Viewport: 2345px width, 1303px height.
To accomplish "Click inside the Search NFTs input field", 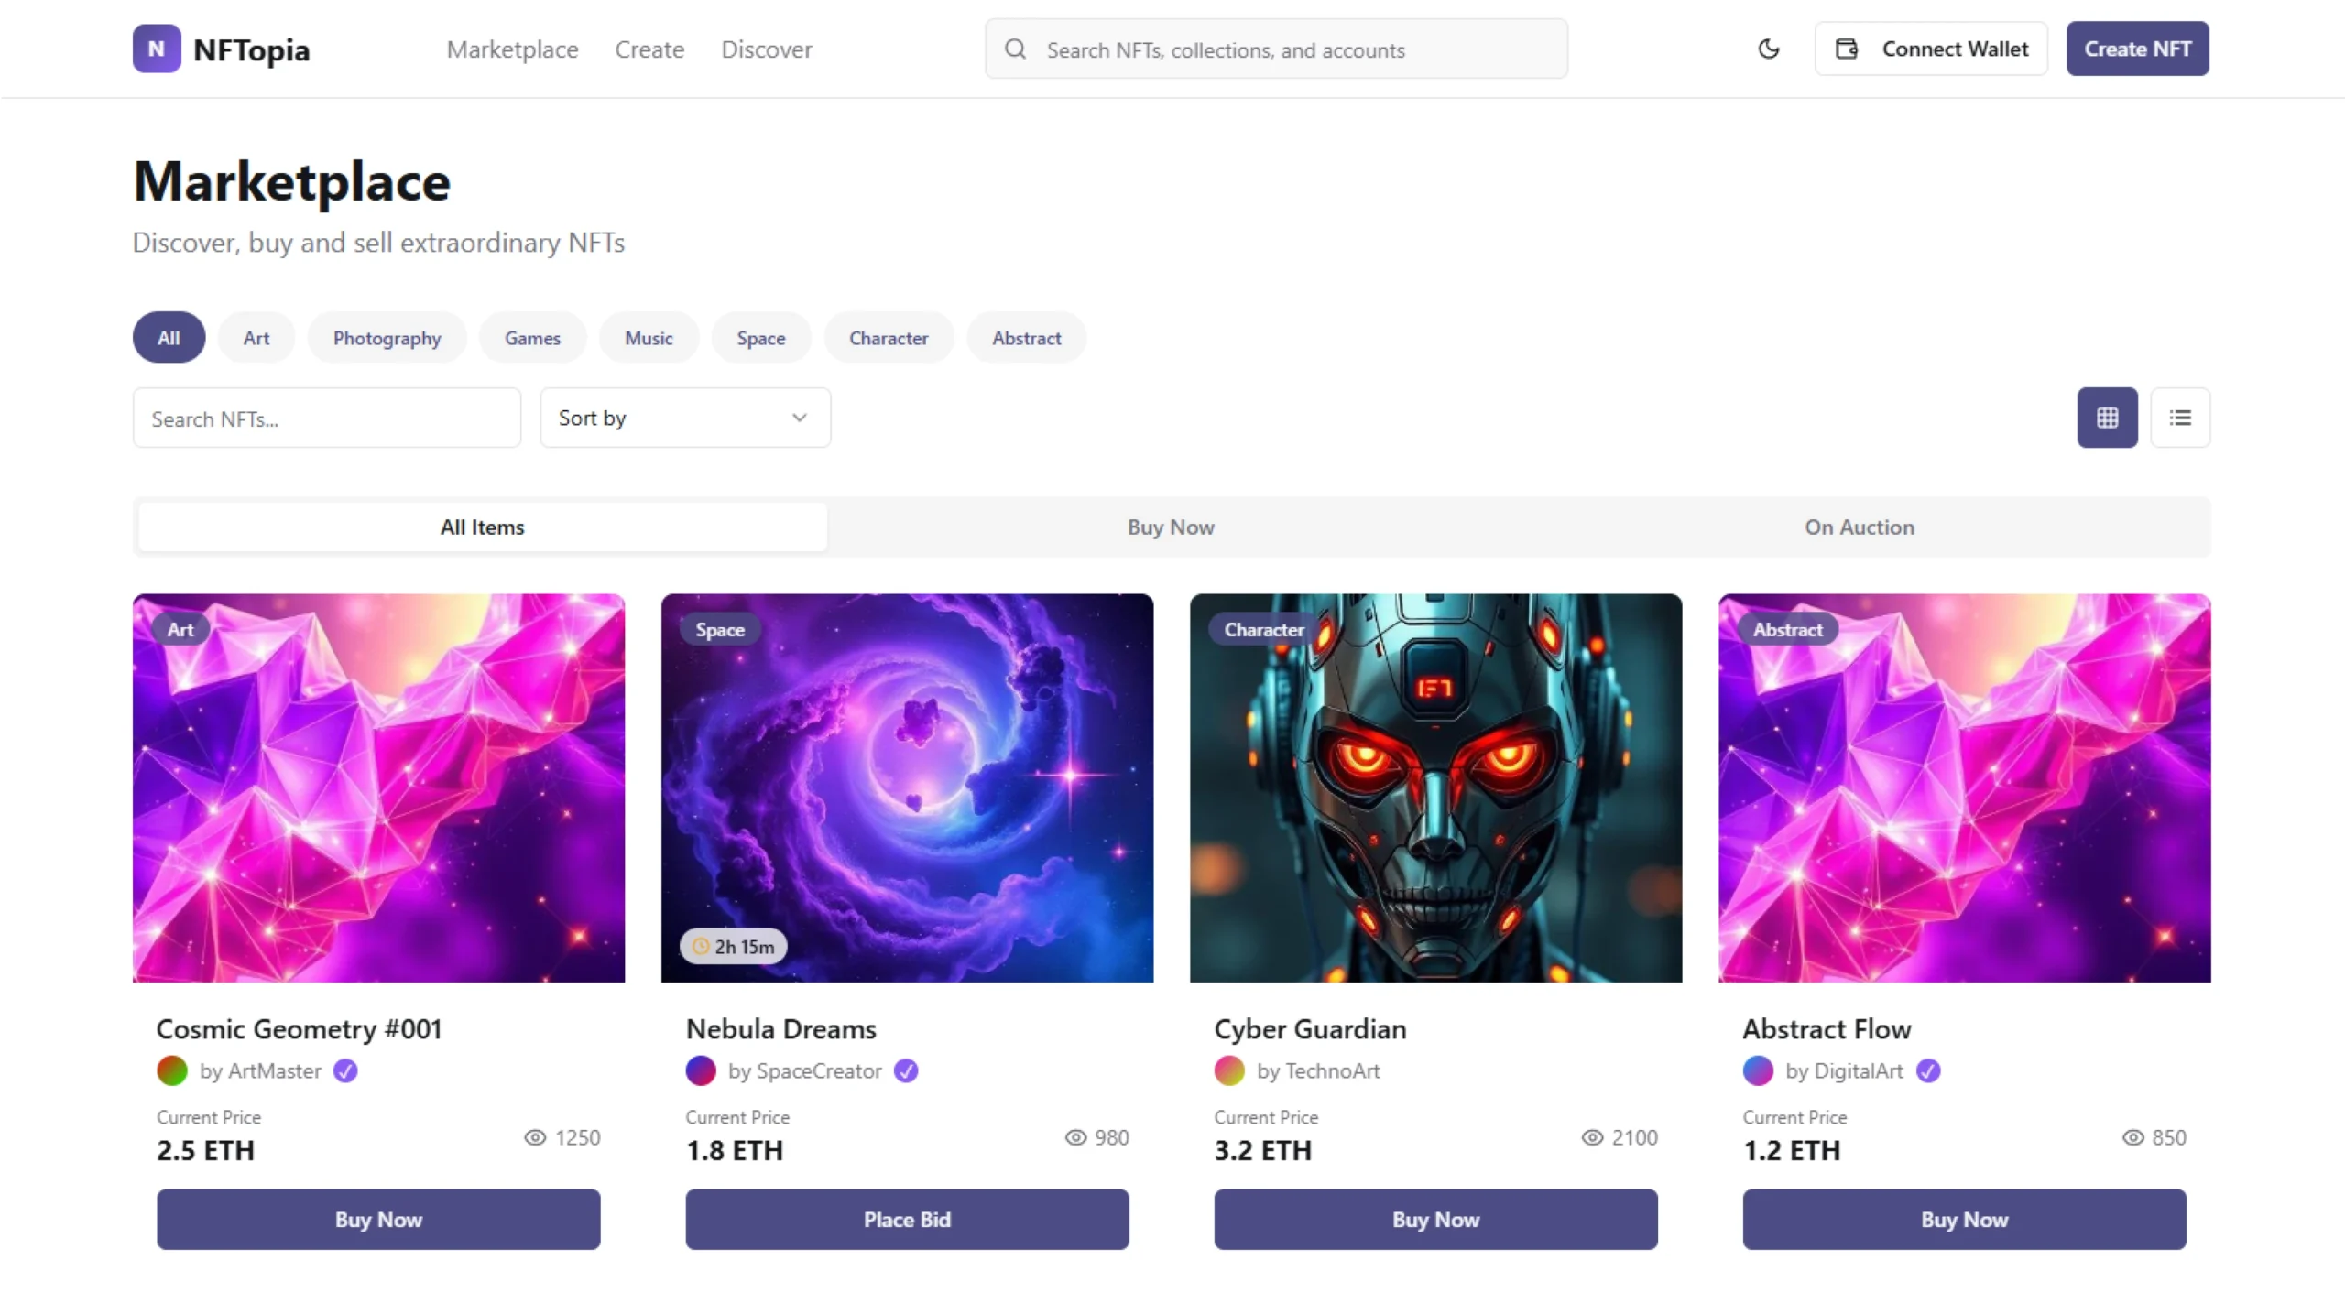I will coord(325,418).
